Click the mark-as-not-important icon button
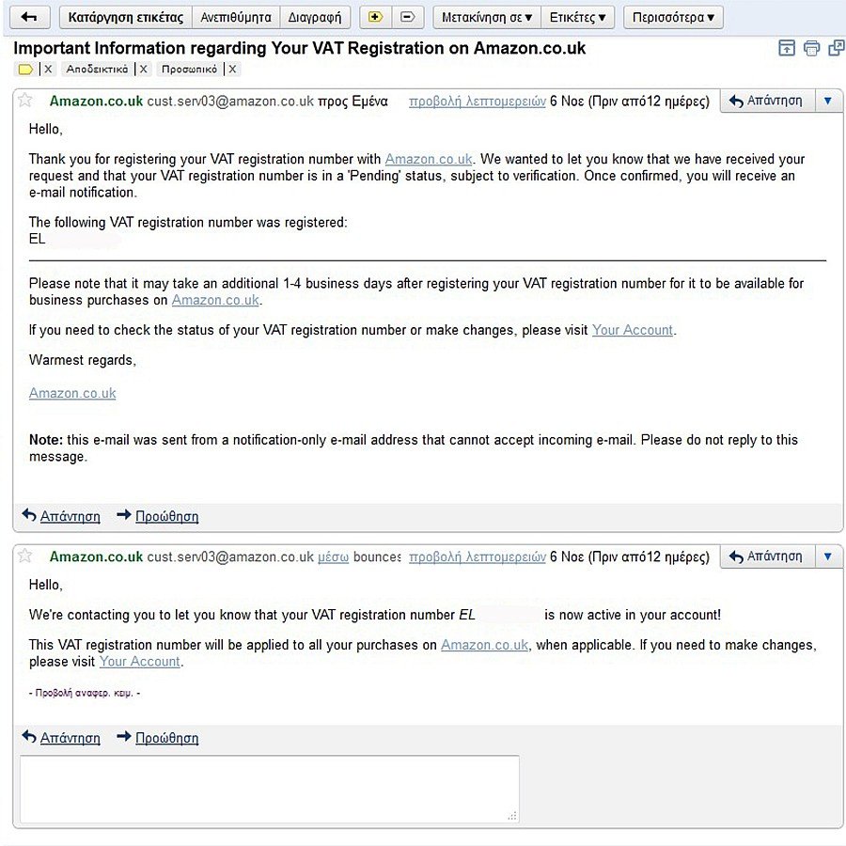This screenshot has width=846, height=846. 407,17
